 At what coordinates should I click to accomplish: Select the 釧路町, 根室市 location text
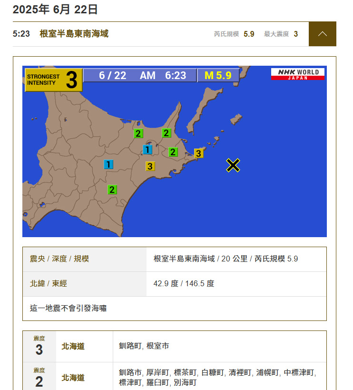pos(144,346)
